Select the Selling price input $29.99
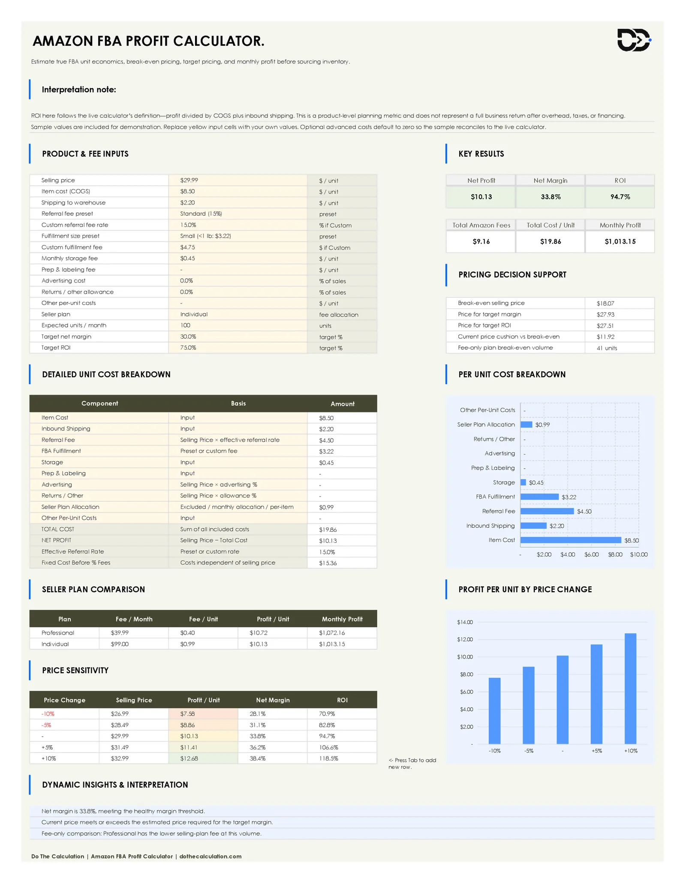Screen dimensions: 686x888 coord(238,180)
